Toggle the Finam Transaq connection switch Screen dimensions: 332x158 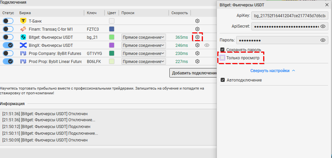coord(8,29)
